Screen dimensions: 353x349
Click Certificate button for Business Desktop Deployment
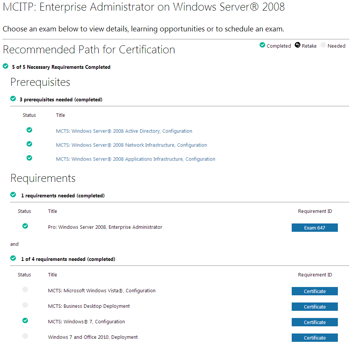tap(315, 307)
